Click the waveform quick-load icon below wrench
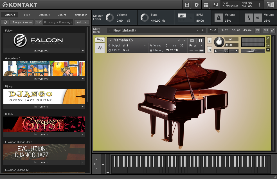Screen dimensions: 277x179 point(100,48)
